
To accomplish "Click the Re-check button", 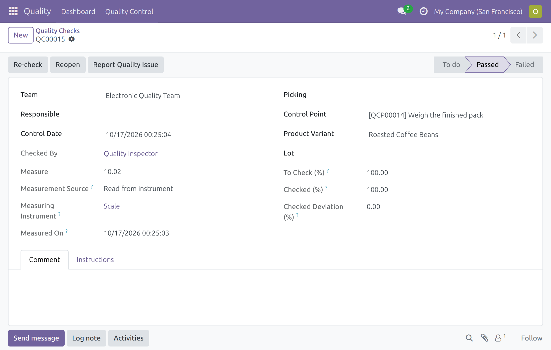I will point(28,65).
